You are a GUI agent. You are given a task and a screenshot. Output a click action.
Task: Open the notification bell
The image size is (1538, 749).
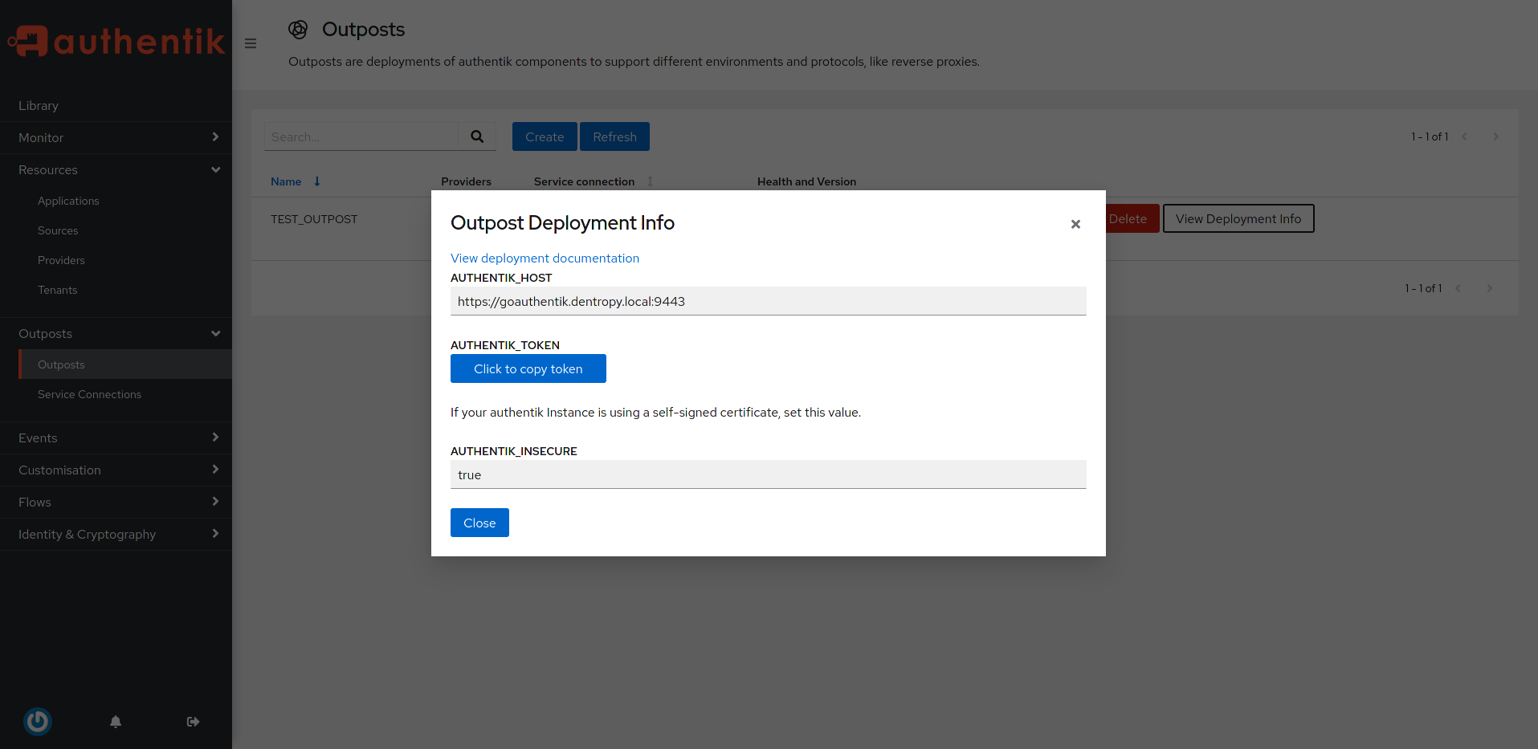click(x=115, y=721)
